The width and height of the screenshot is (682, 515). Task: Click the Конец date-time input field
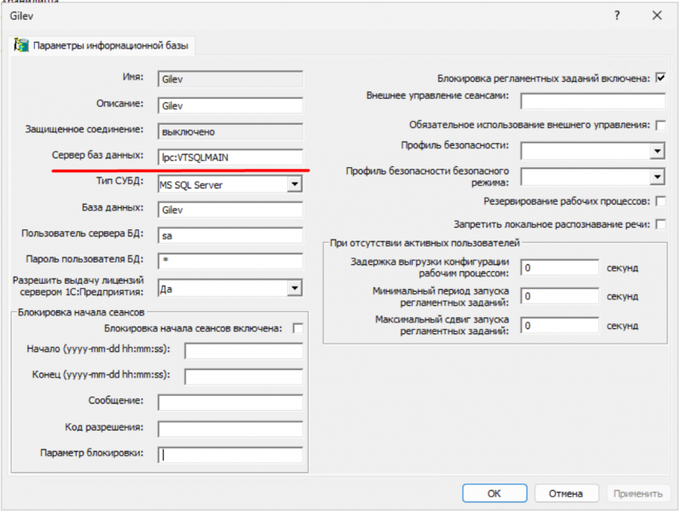[244, 377]
